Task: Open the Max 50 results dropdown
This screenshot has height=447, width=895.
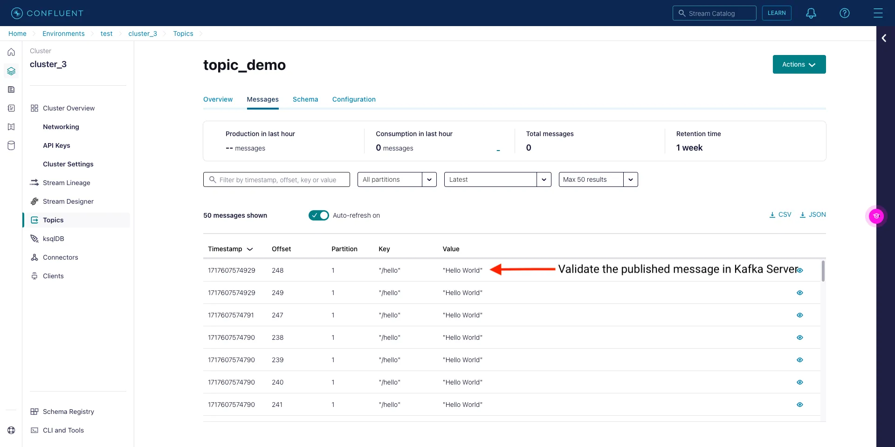Action: coord(598,179)
